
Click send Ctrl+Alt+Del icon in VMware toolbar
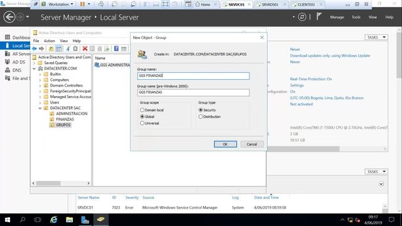(x=100, y=4)
